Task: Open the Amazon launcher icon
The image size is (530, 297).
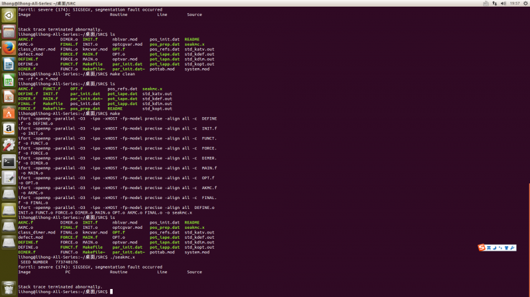Action: coord(9,129)
